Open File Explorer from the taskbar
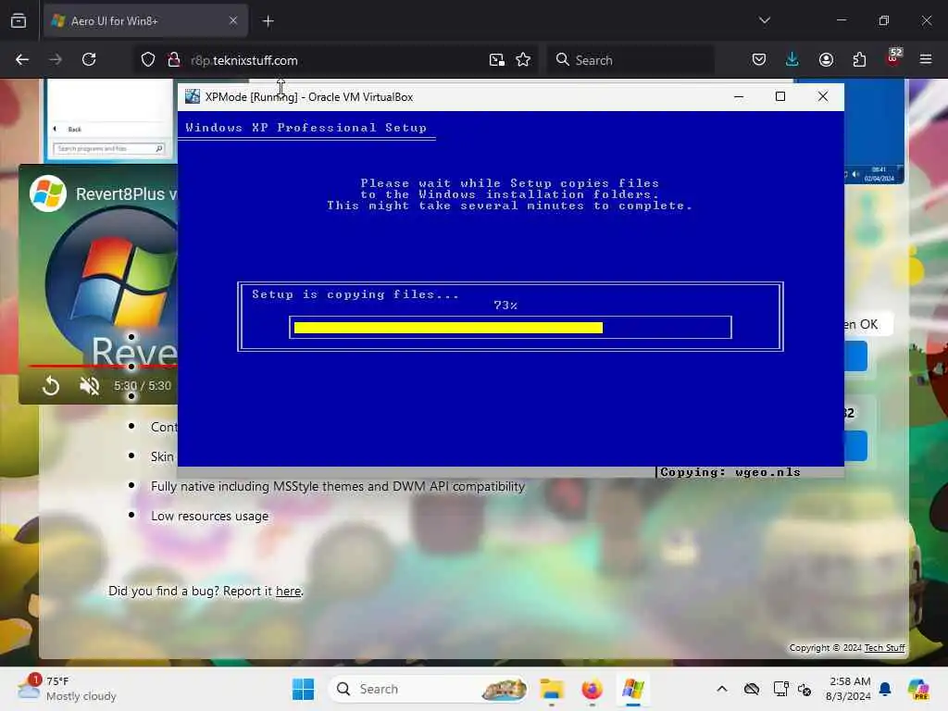The width and height of the screenshot is (948, 711). point(552,689)
